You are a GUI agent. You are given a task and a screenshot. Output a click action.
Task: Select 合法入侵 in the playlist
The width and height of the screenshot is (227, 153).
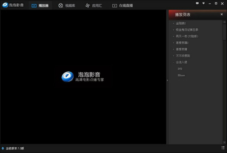(181, 62)
